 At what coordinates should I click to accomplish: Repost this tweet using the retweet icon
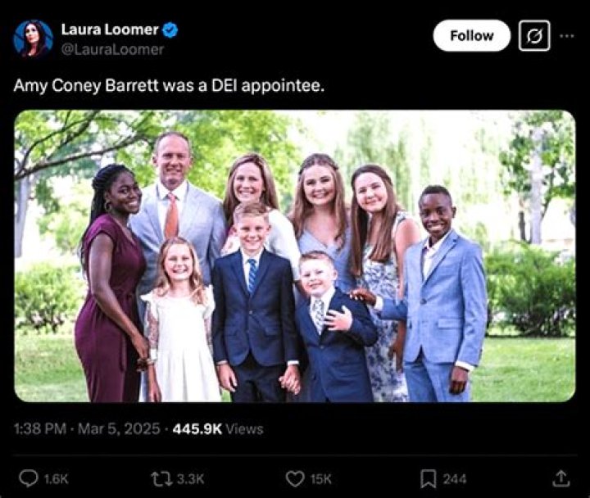[x=159, y=478]
